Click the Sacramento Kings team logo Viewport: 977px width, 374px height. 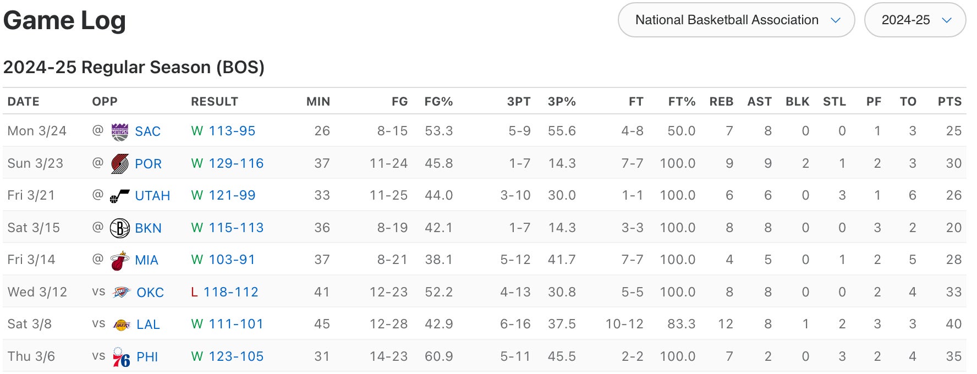(x=119, y=131)
